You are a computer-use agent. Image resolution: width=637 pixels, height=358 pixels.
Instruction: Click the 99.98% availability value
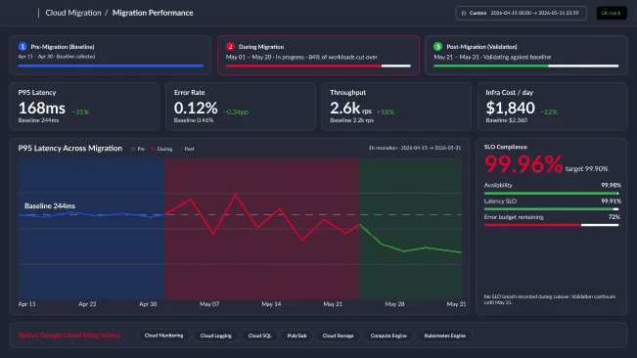click(x=611, y=186)
